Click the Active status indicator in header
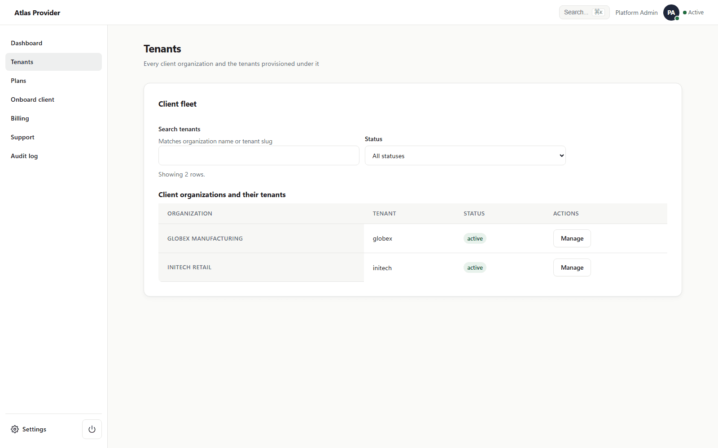 (x=693, y=13)
